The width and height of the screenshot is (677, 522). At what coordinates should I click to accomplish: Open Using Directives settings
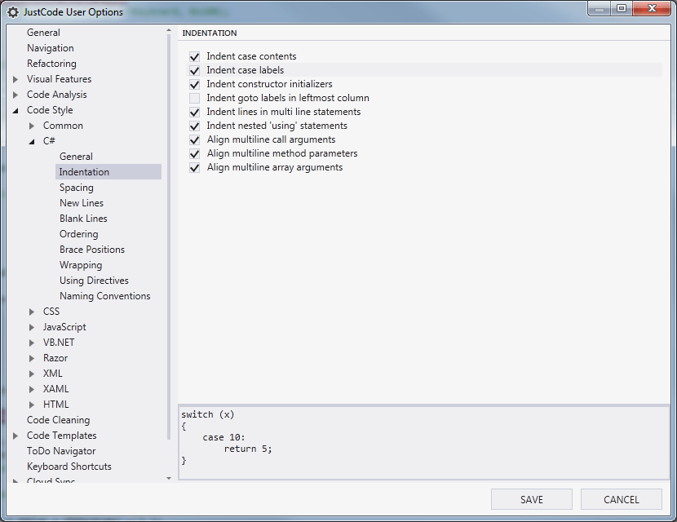point(94,281)
